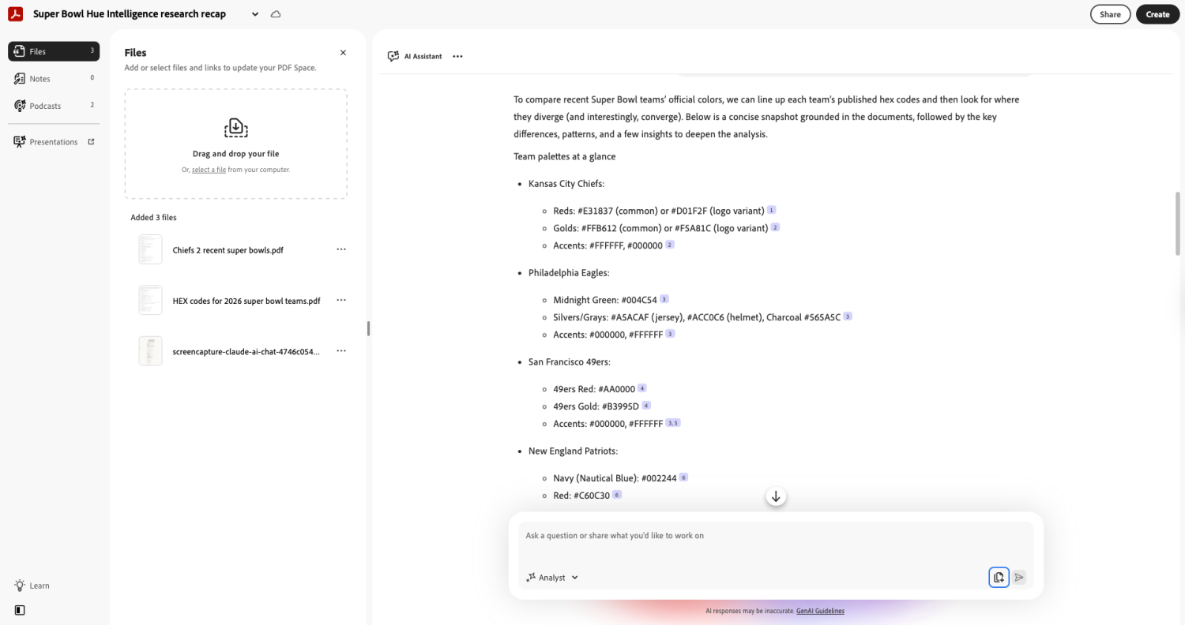1185x625 pixels.
Task: Click the 'Ask a question' input field
Action: 776,536
